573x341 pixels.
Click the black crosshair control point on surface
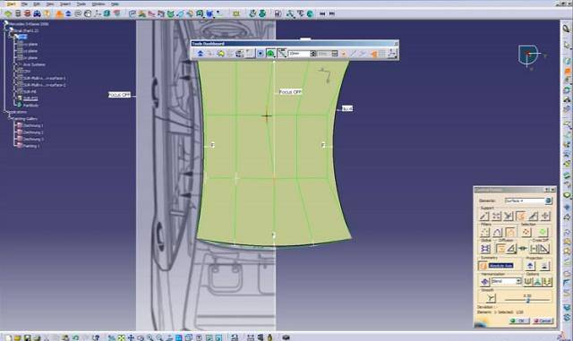[267, 116]
